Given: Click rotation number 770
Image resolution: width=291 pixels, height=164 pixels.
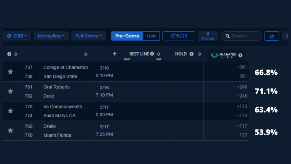Looking at the screenshot, I should pyautogui.click(x=29, y=135).
